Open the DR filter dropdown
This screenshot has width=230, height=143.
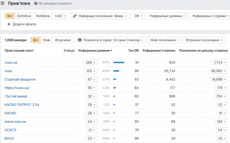click(138, 16)
